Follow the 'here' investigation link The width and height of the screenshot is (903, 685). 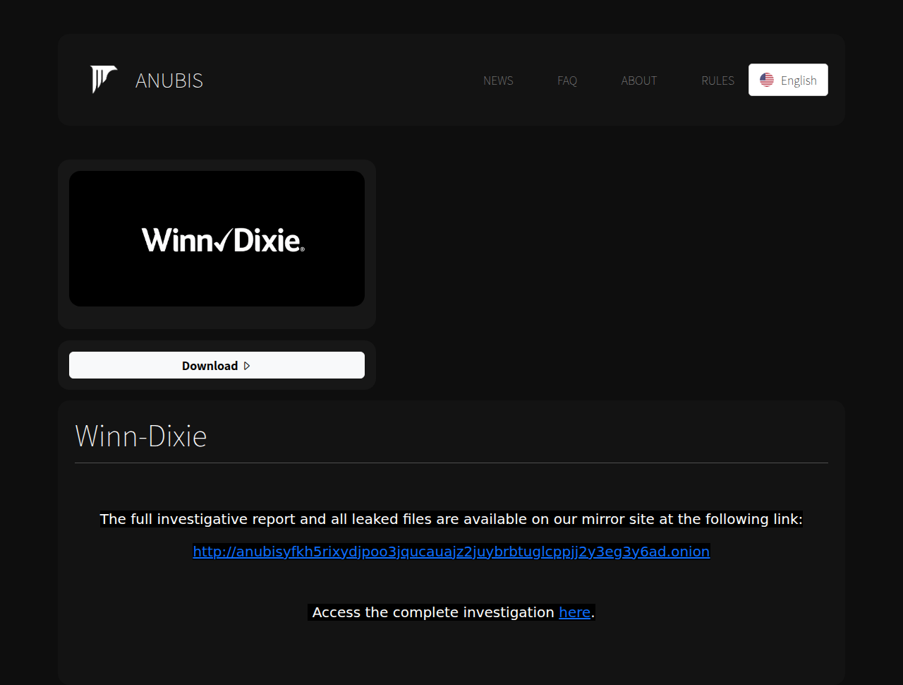pyautogui.click(x=574, y=612)
